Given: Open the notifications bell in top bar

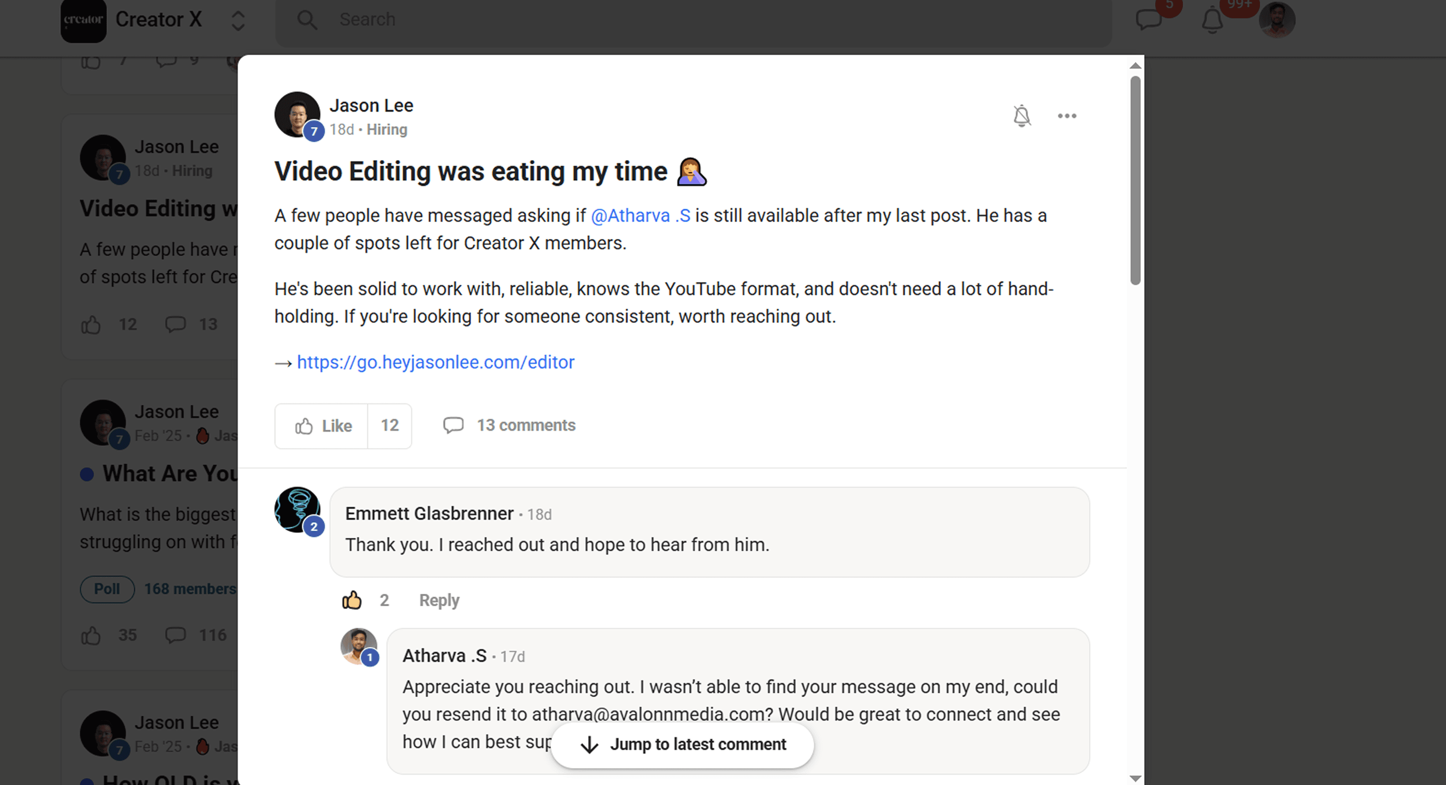Looking at the screenshot, I should tap(1212, 21).
